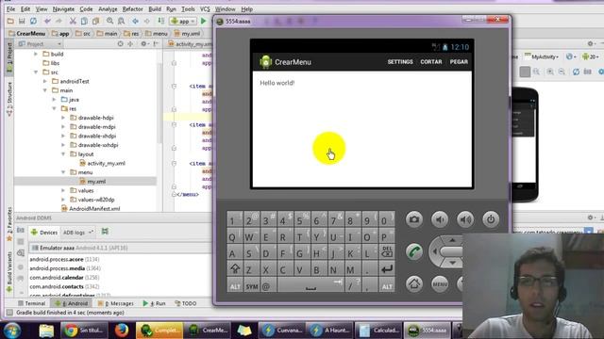
Task: Toggle the Favorites side tool window
Action: (x=9, y=224)
